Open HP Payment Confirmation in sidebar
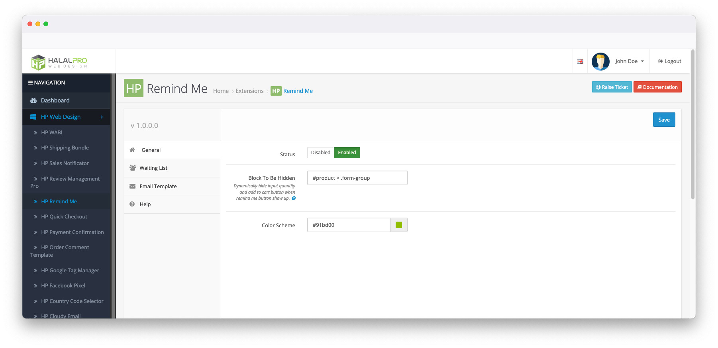This screenshot has width=718, height=348. 66,232
